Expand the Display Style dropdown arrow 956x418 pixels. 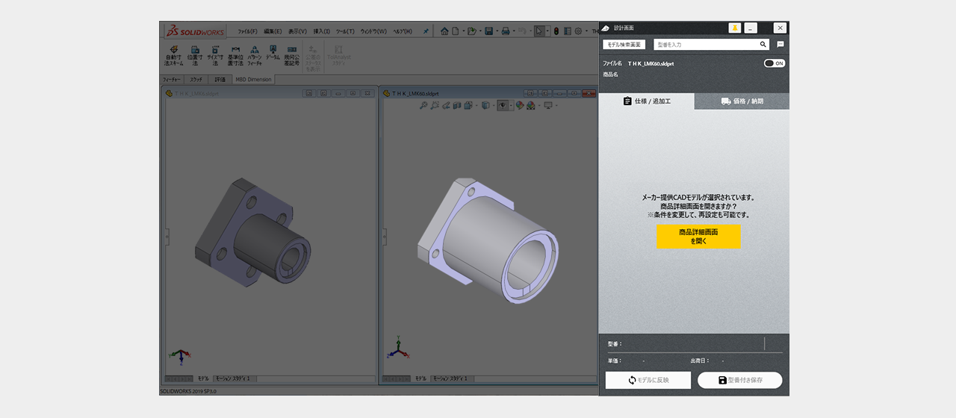(x=494, y=106)
